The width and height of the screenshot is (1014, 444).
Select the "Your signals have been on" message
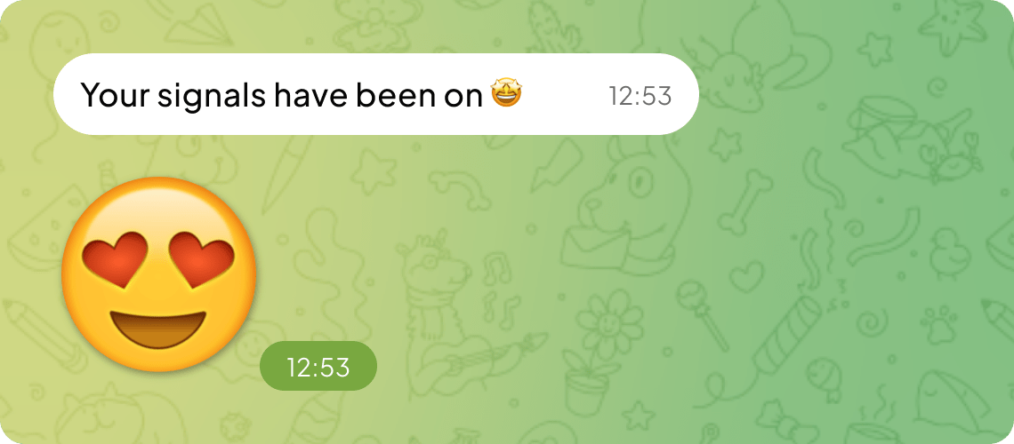point(375,94)
